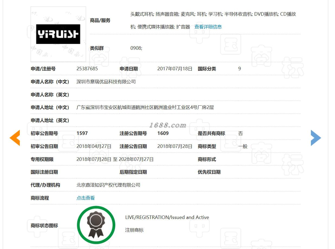Click the 申请人地址（英文） label

click(x=50, y=120)
